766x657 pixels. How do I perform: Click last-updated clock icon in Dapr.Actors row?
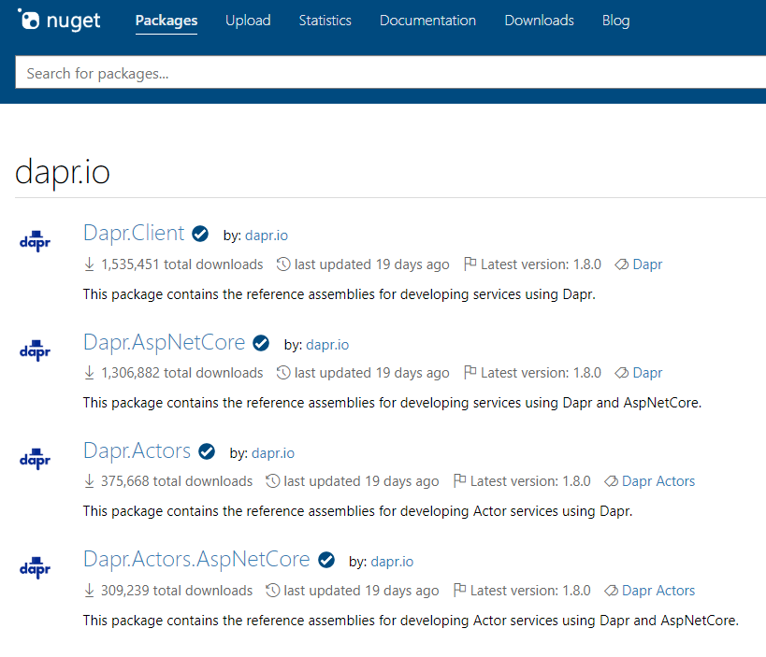pos(272,480)
